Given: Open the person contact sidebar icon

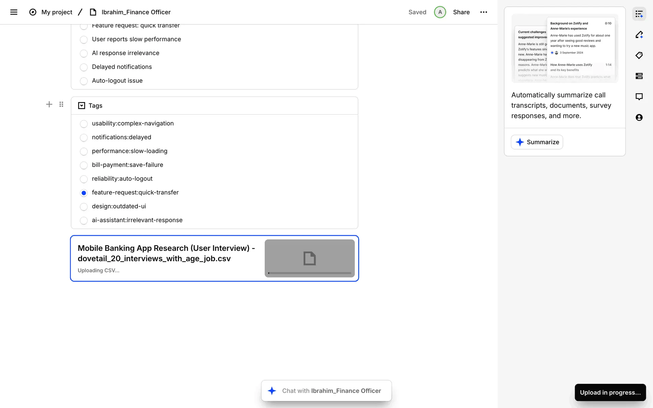Looking at the screenshot, I should [639, 117].
